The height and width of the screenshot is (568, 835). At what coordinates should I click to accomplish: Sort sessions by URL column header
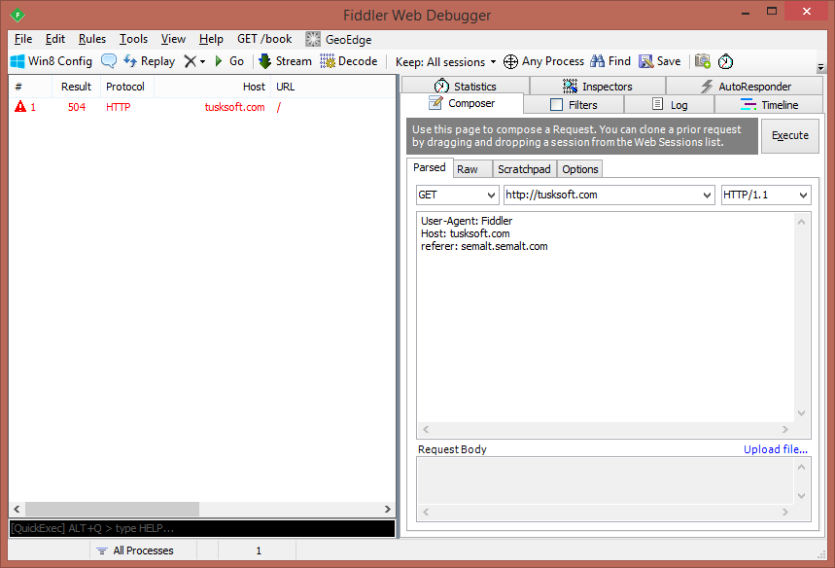[333, 87]
